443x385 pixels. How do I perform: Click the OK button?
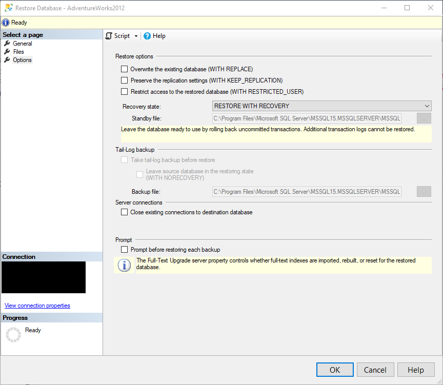pyautogui.click(x=335, y=370)
